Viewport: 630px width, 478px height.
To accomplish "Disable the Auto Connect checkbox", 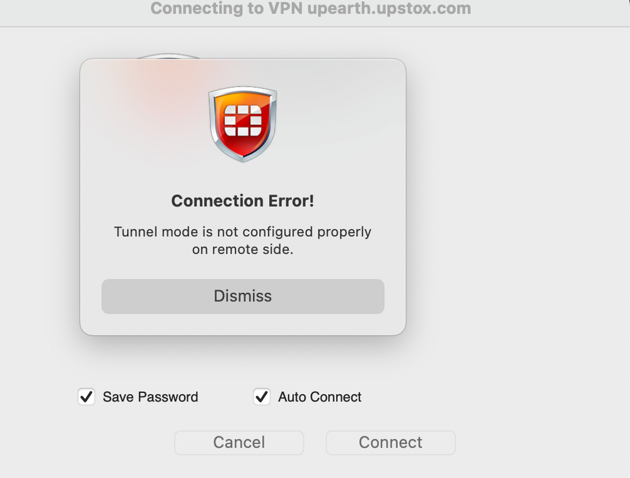I will click(262, 397).
